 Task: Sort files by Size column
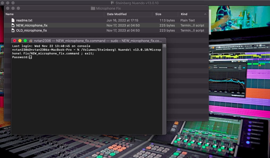(x=158, y=14)
